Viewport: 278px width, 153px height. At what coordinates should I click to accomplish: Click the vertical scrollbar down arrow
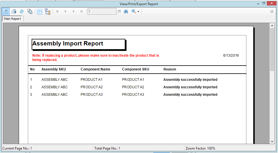tap(272, 141)
